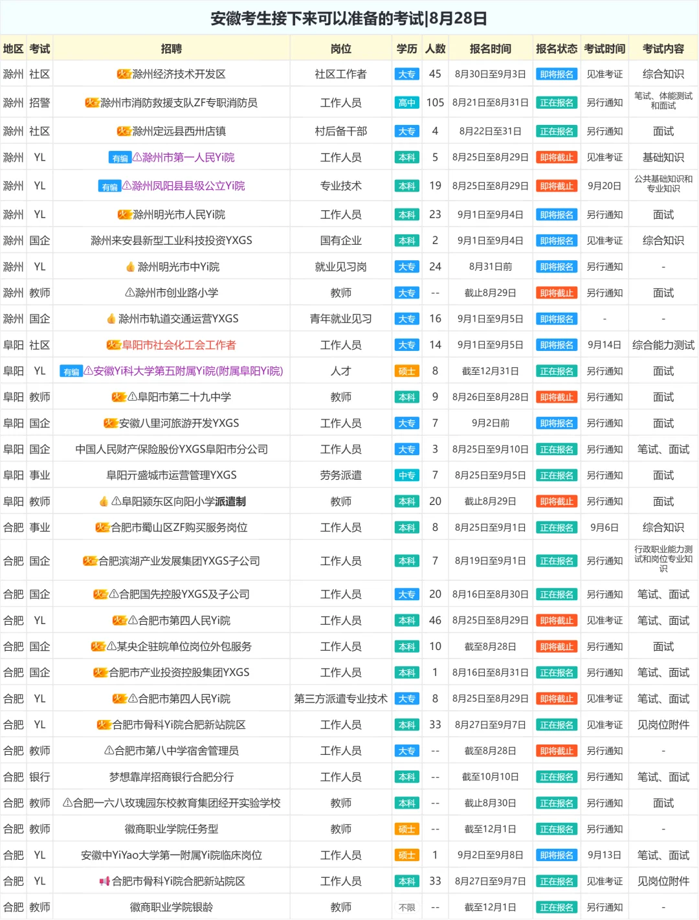Click the fire badge beside 阜阳市第二十九中学
The height and width of the screenshot is (920, 699).
(119, 398)
